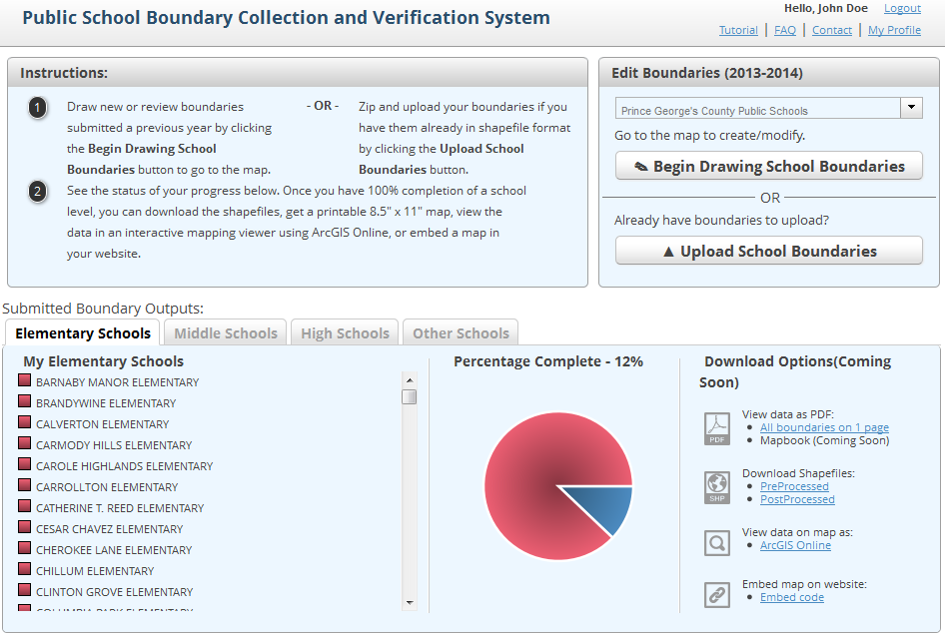Viewport: 945px width, 638px height.
Task: Open the My Profile link
Action: coord(894,30)
